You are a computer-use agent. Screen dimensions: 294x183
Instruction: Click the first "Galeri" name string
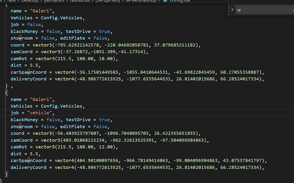[x=41, y=11]
